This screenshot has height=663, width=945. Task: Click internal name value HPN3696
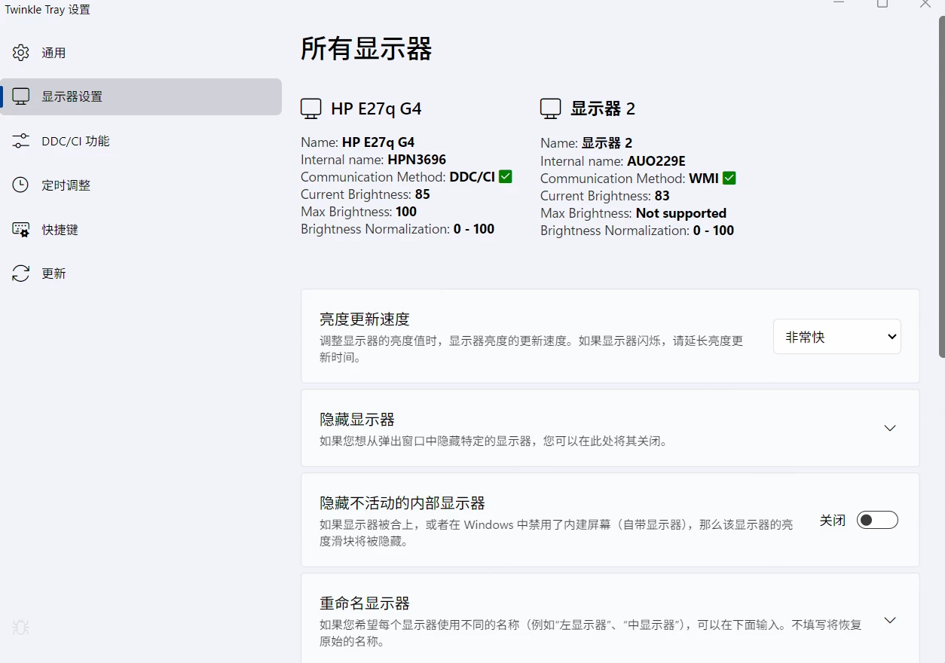417,160
